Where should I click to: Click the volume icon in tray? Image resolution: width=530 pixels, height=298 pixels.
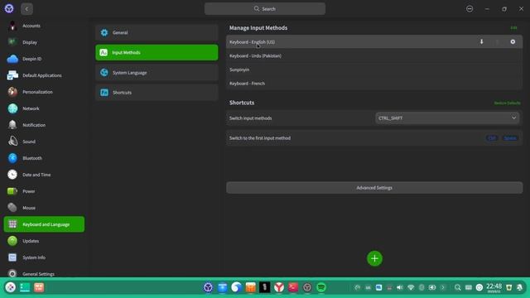tap(400, 287)
